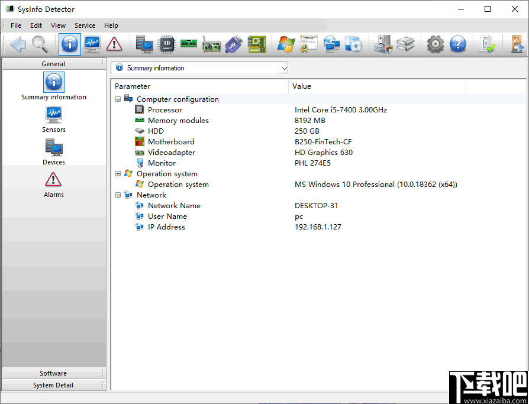Open the Service menu
The image size is (529, 404).
click(85, 25)
